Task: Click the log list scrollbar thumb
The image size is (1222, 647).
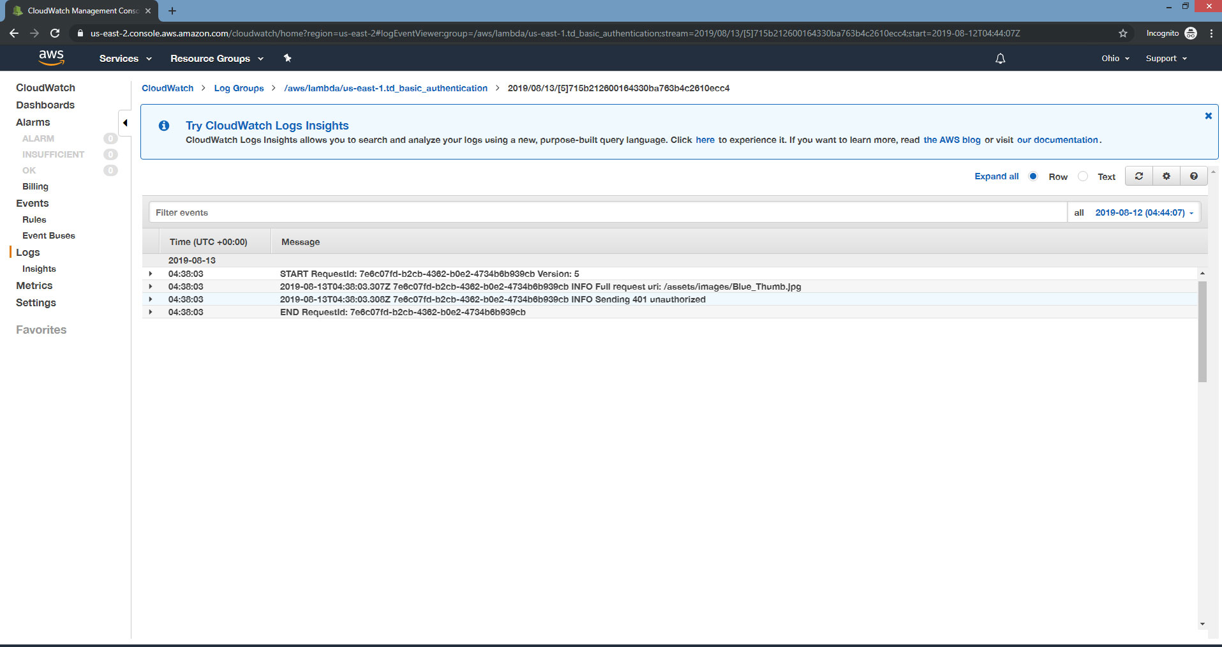Action: pyautogui.click(x=1202, y=331)
